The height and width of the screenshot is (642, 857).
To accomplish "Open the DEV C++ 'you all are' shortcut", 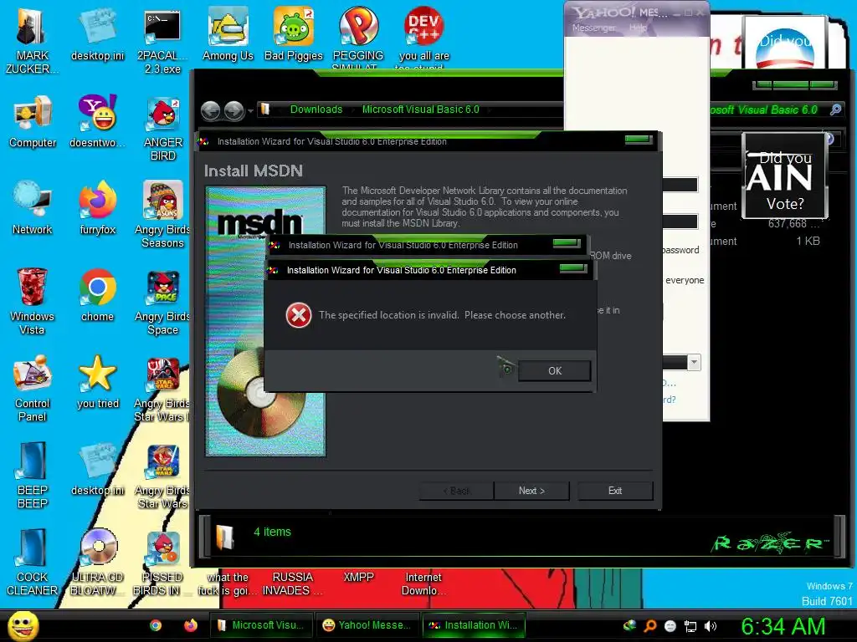I will click(423, 38).
